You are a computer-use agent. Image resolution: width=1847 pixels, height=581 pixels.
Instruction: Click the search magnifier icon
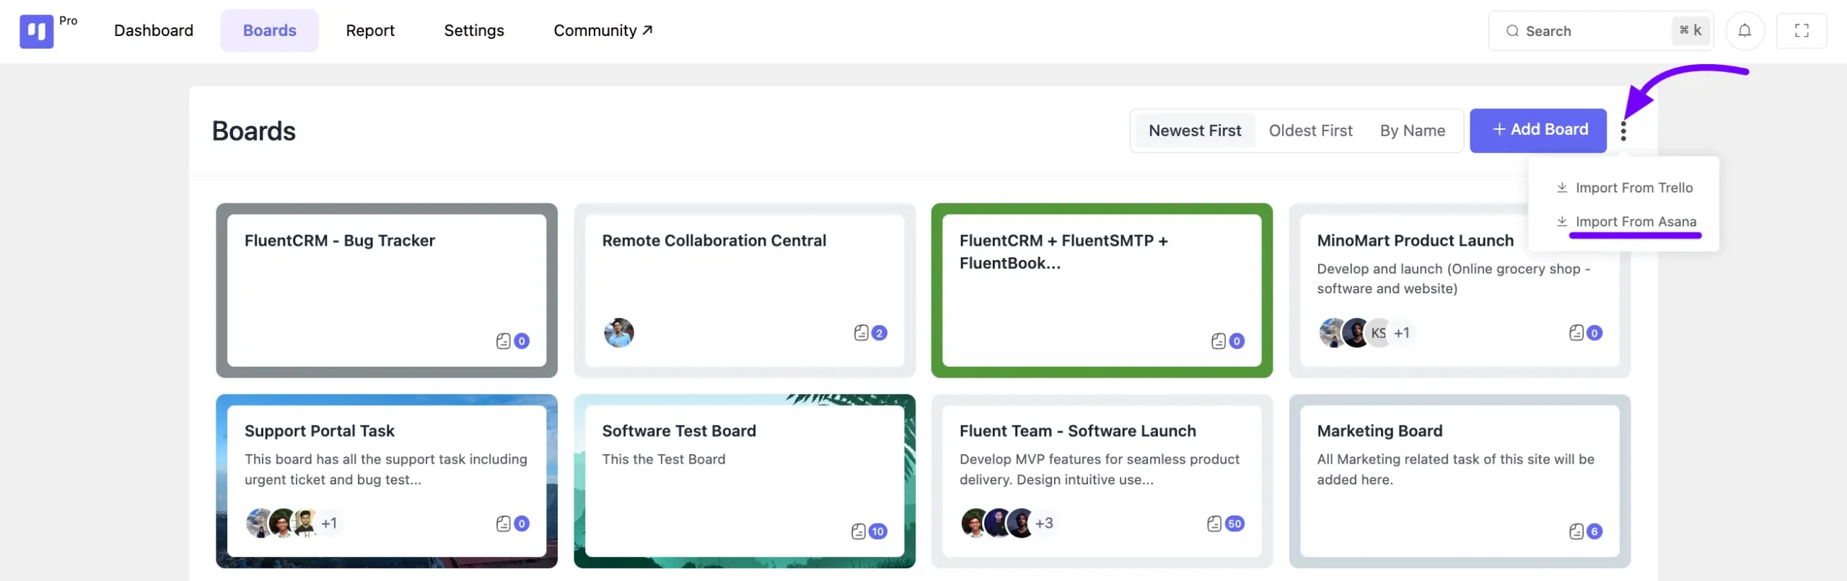click(x=1512, y=31)
